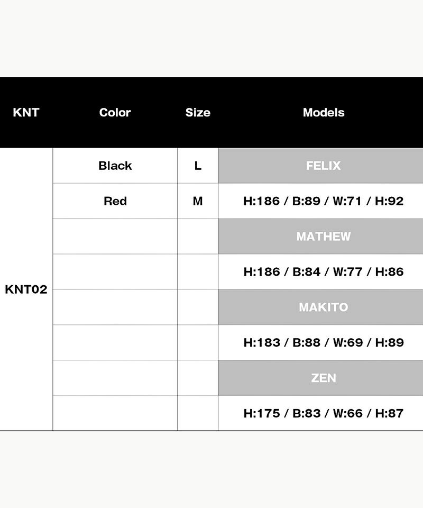423x508 pixels.
Task: Click the FELIX model name
Action: [x=323, y=166]
